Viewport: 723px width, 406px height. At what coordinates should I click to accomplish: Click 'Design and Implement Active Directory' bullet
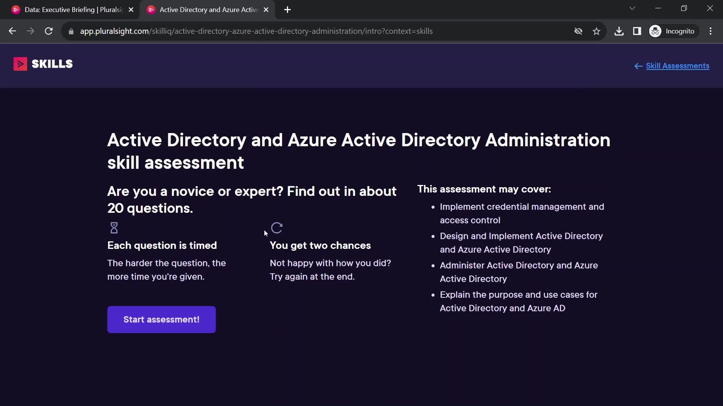point(521,243)
